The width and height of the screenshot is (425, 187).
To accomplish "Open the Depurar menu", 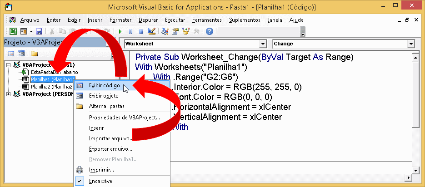I will [x=148, y=20].
